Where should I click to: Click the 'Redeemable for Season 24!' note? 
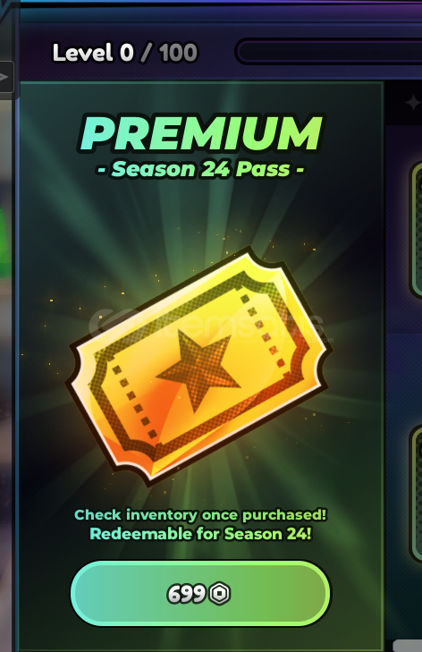[x=200, y=533]
